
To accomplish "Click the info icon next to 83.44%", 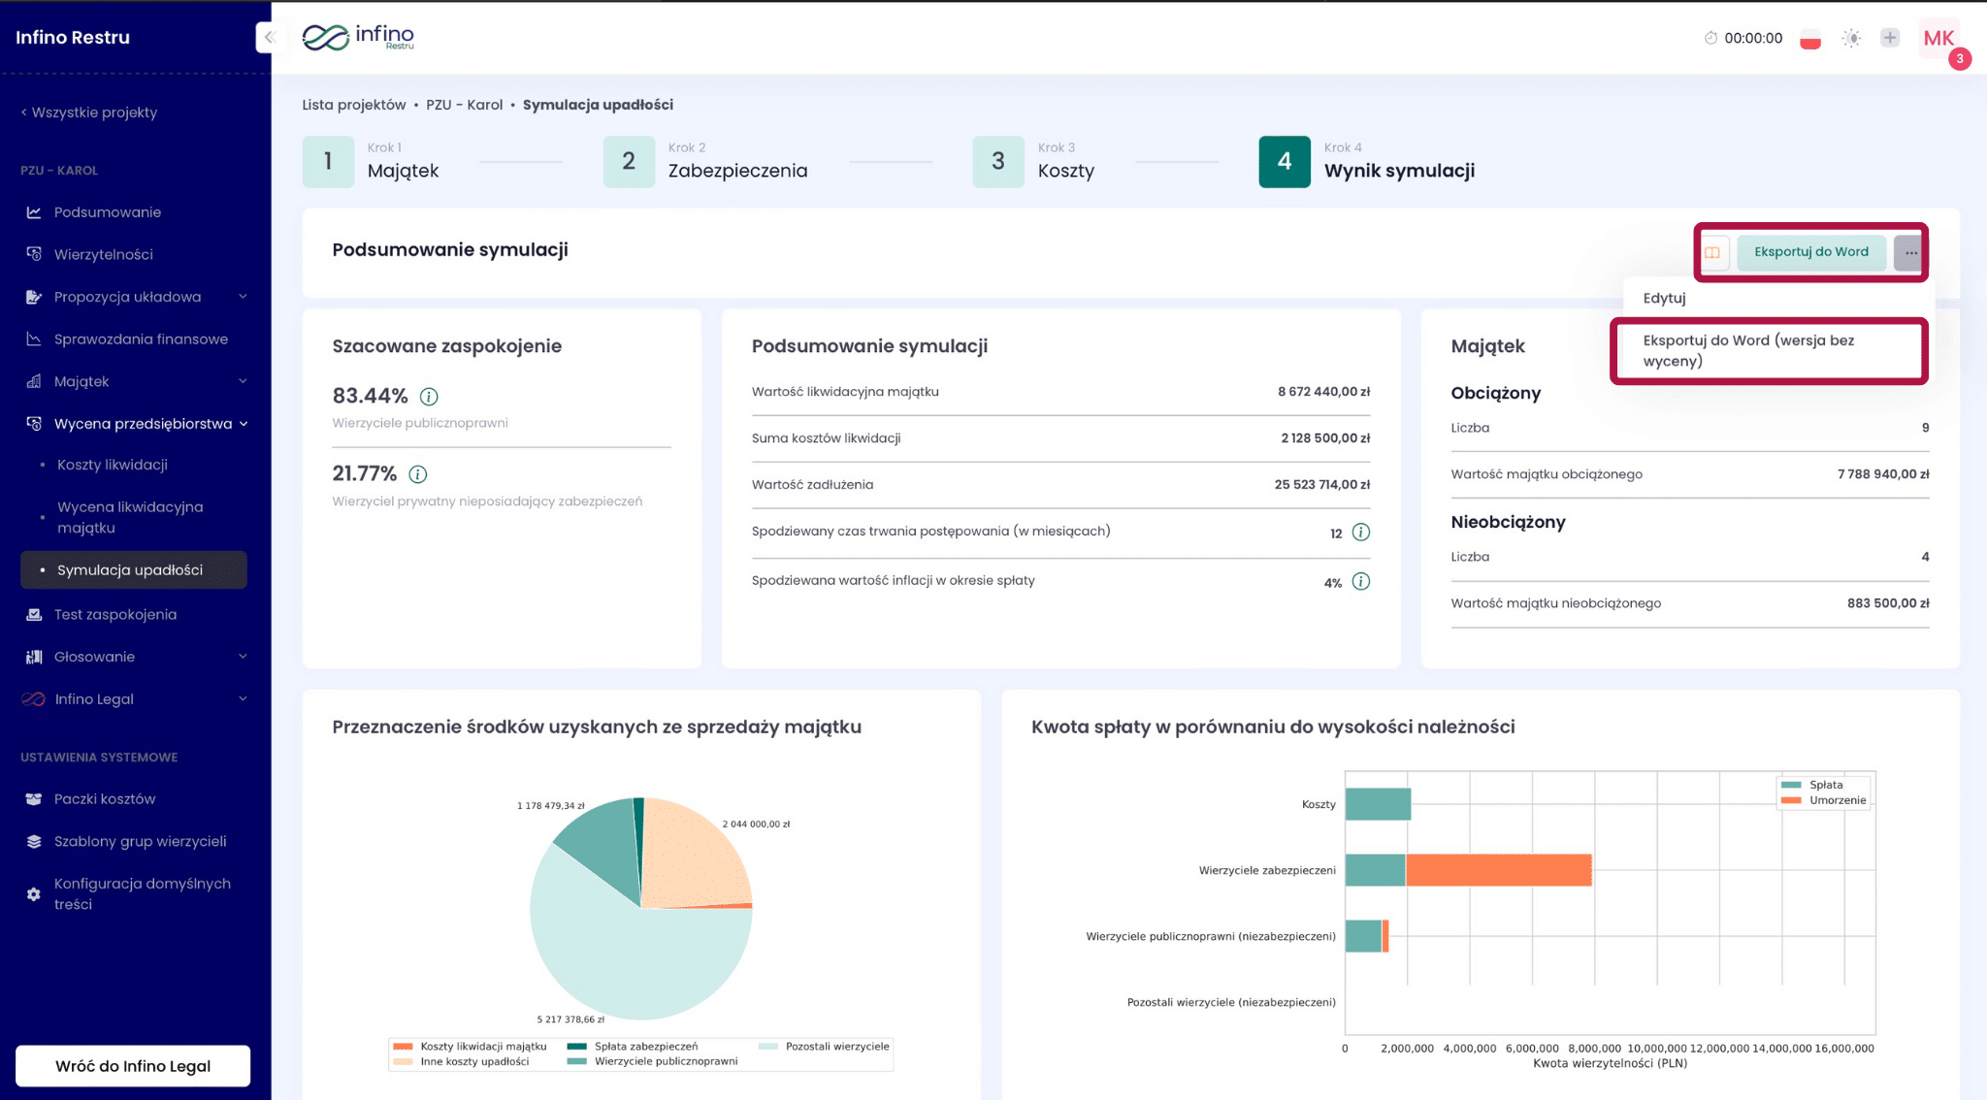I will coord(429,396).
